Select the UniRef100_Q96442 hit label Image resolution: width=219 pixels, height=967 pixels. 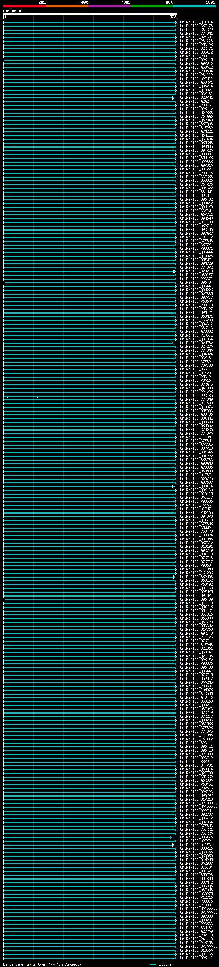point(196,958)
